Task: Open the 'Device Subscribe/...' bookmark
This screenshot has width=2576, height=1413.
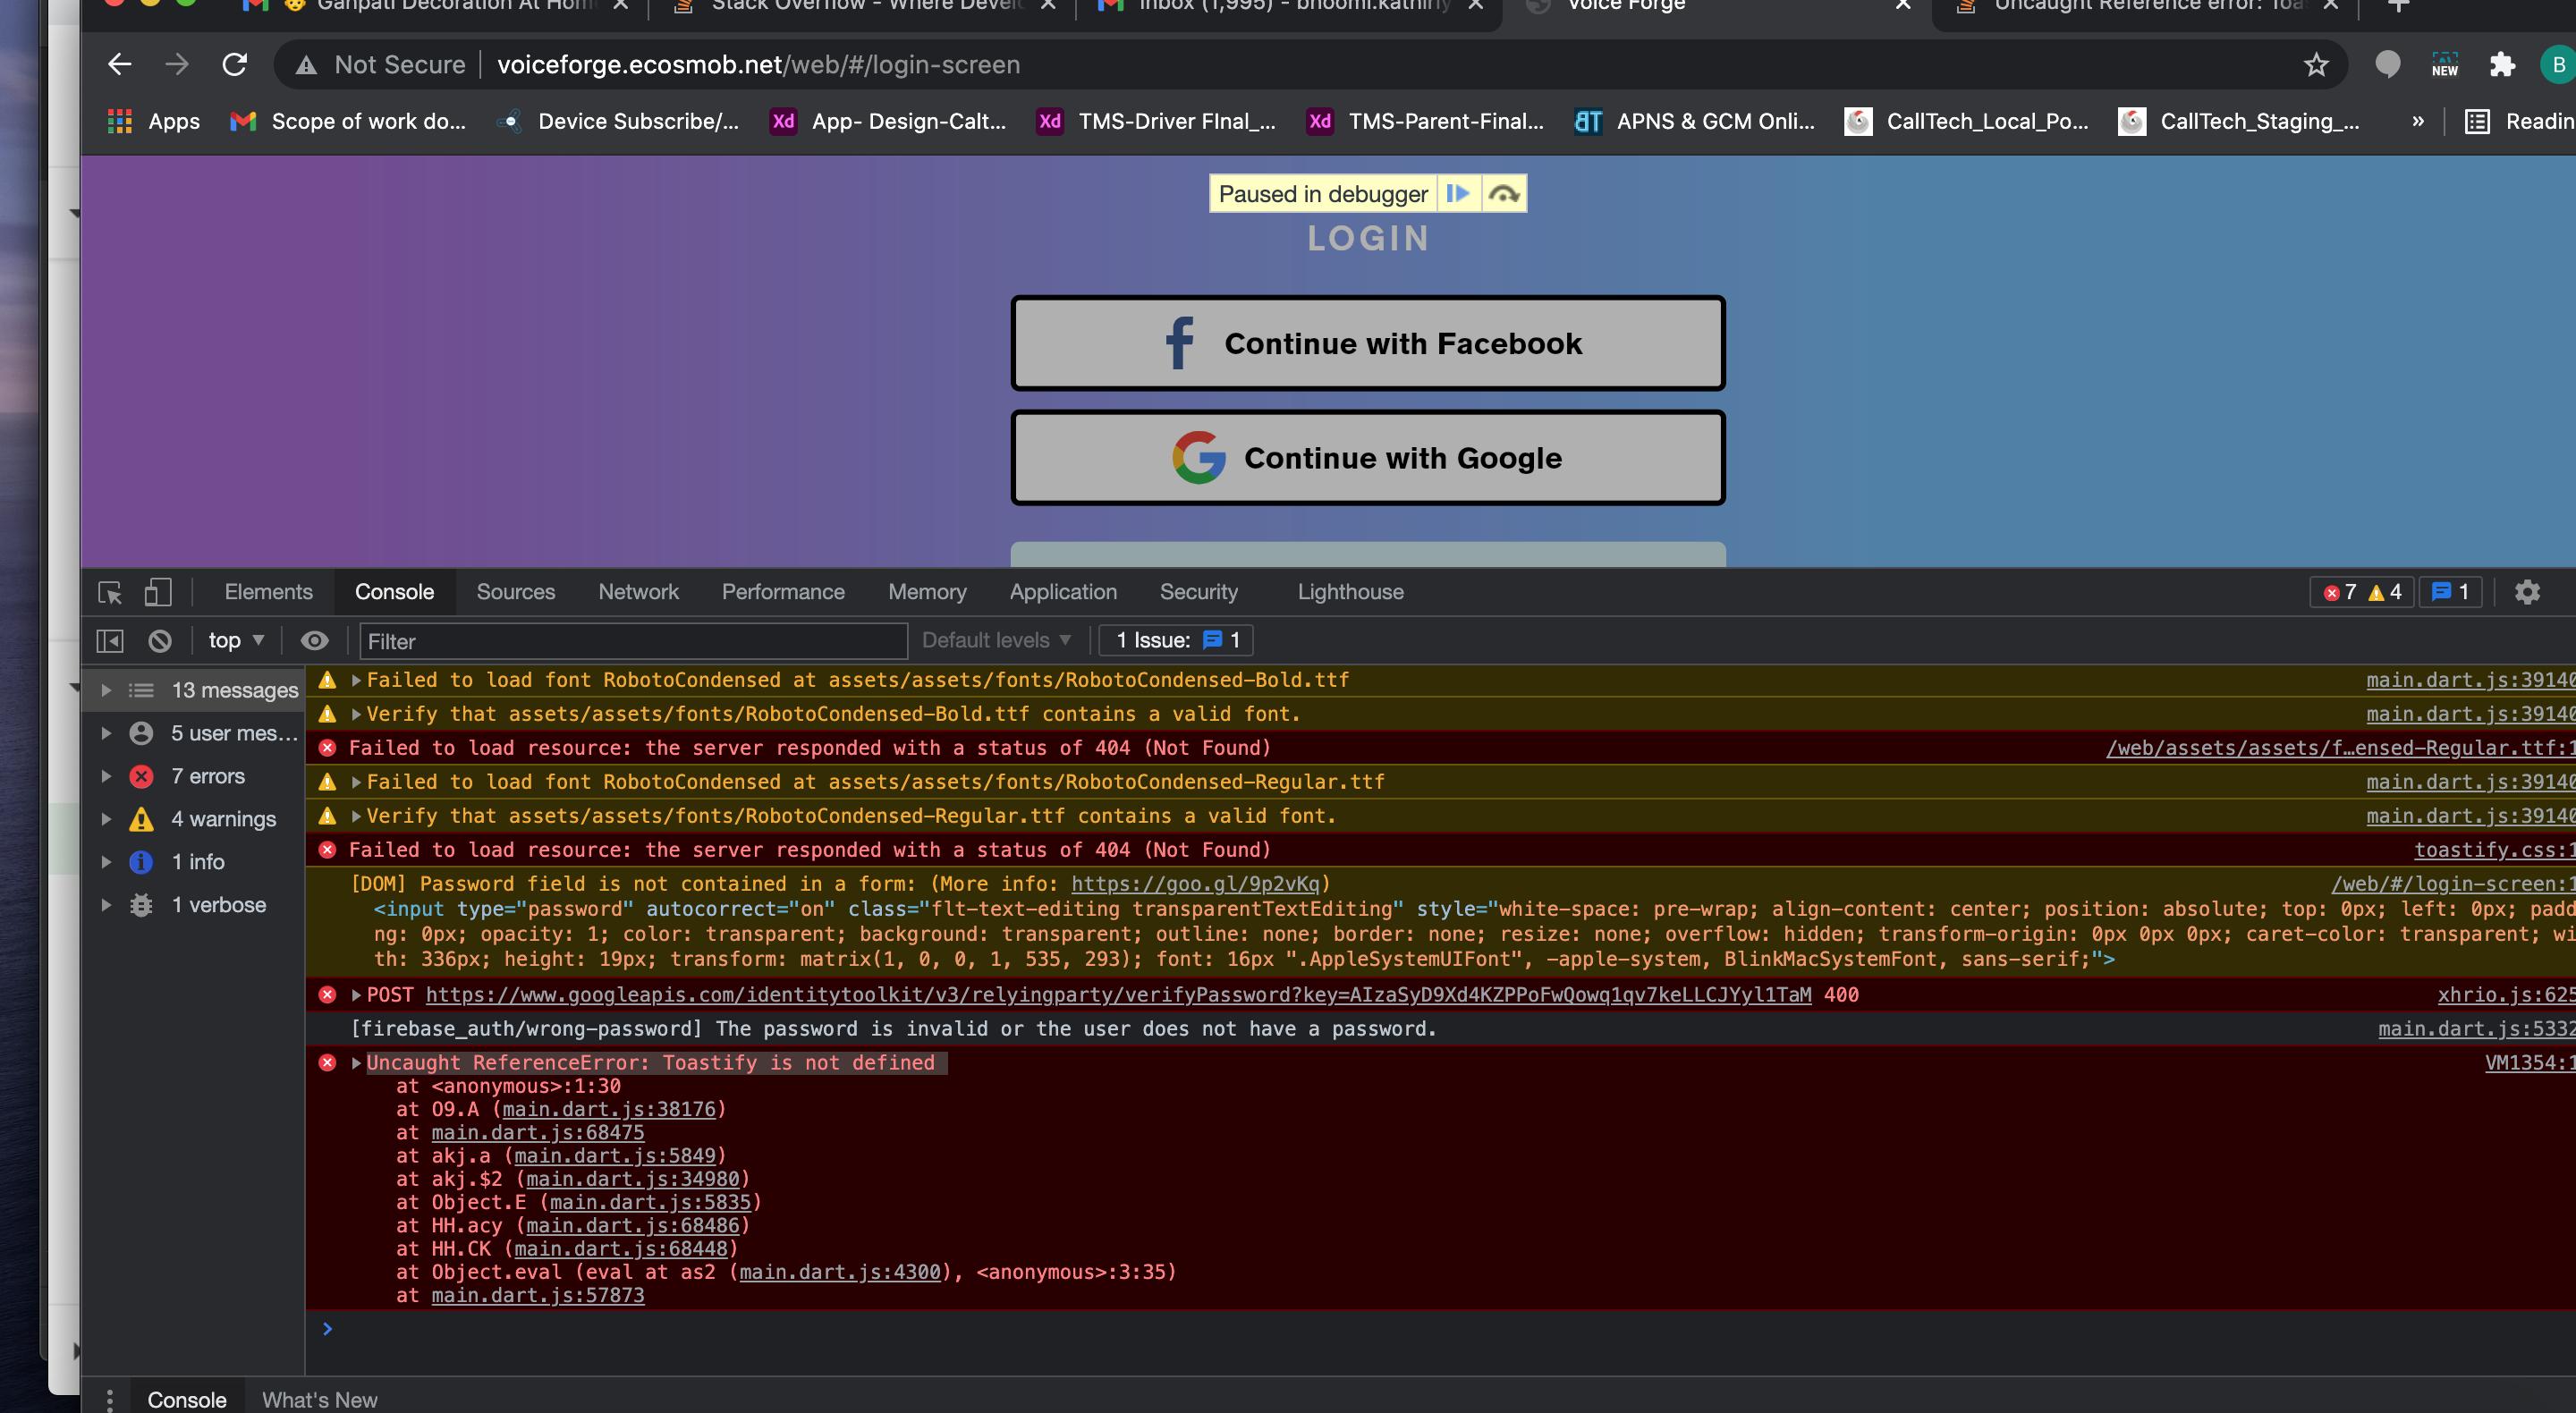Action: tap(619, 121)
